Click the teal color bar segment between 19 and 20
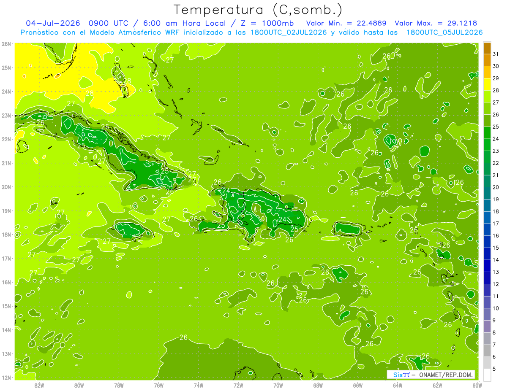507x391 pixels. coord(487,193)
